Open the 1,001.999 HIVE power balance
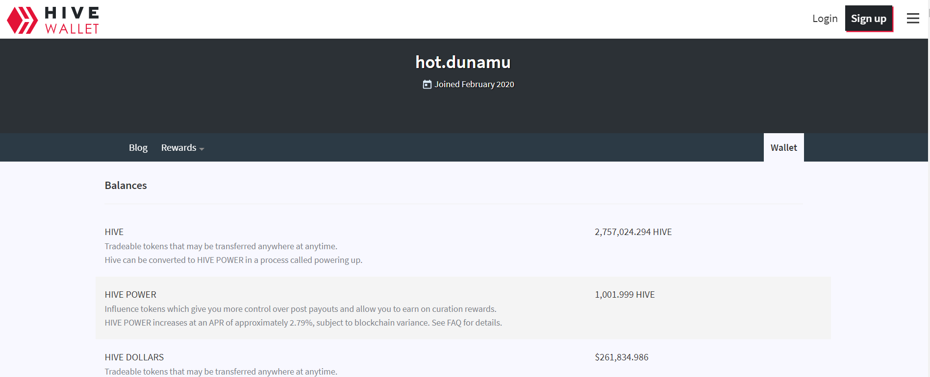The width and height of the screenshot is (930, 377). point(625,295)
